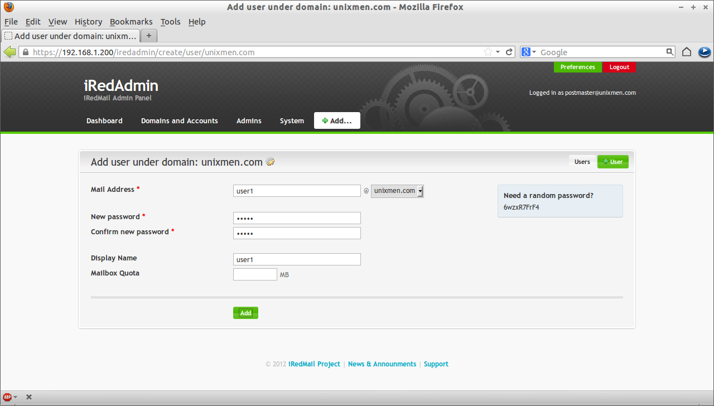The height and width of the screenshot is (406, 714).
Task: Close the add-on bar with X icon
Action: 29,397
